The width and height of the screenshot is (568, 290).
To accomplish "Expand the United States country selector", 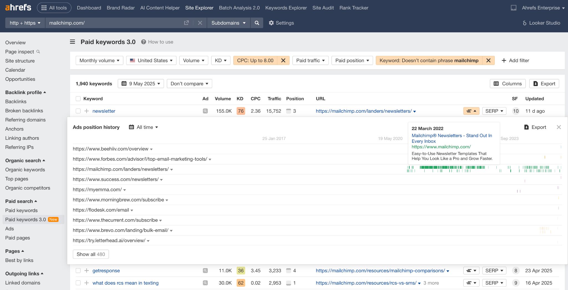I will pos(151,60).
